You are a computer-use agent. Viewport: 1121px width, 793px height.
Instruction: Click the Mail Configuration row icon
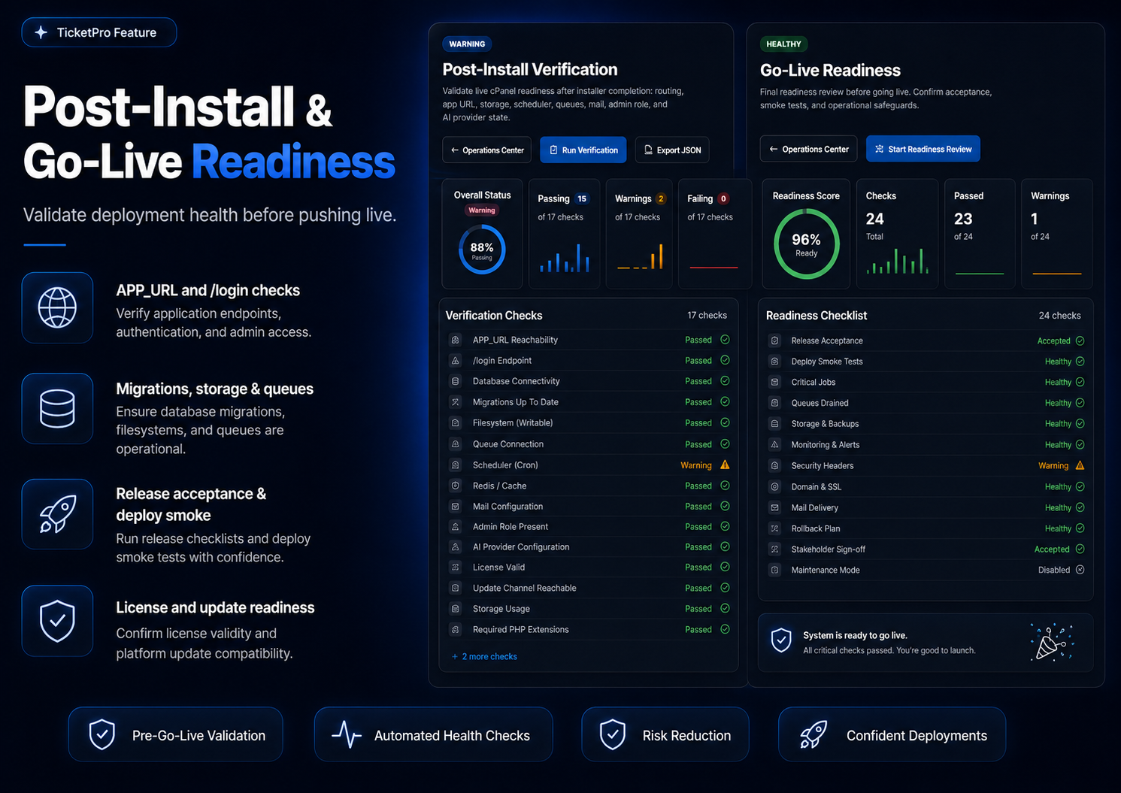[455, 507]
